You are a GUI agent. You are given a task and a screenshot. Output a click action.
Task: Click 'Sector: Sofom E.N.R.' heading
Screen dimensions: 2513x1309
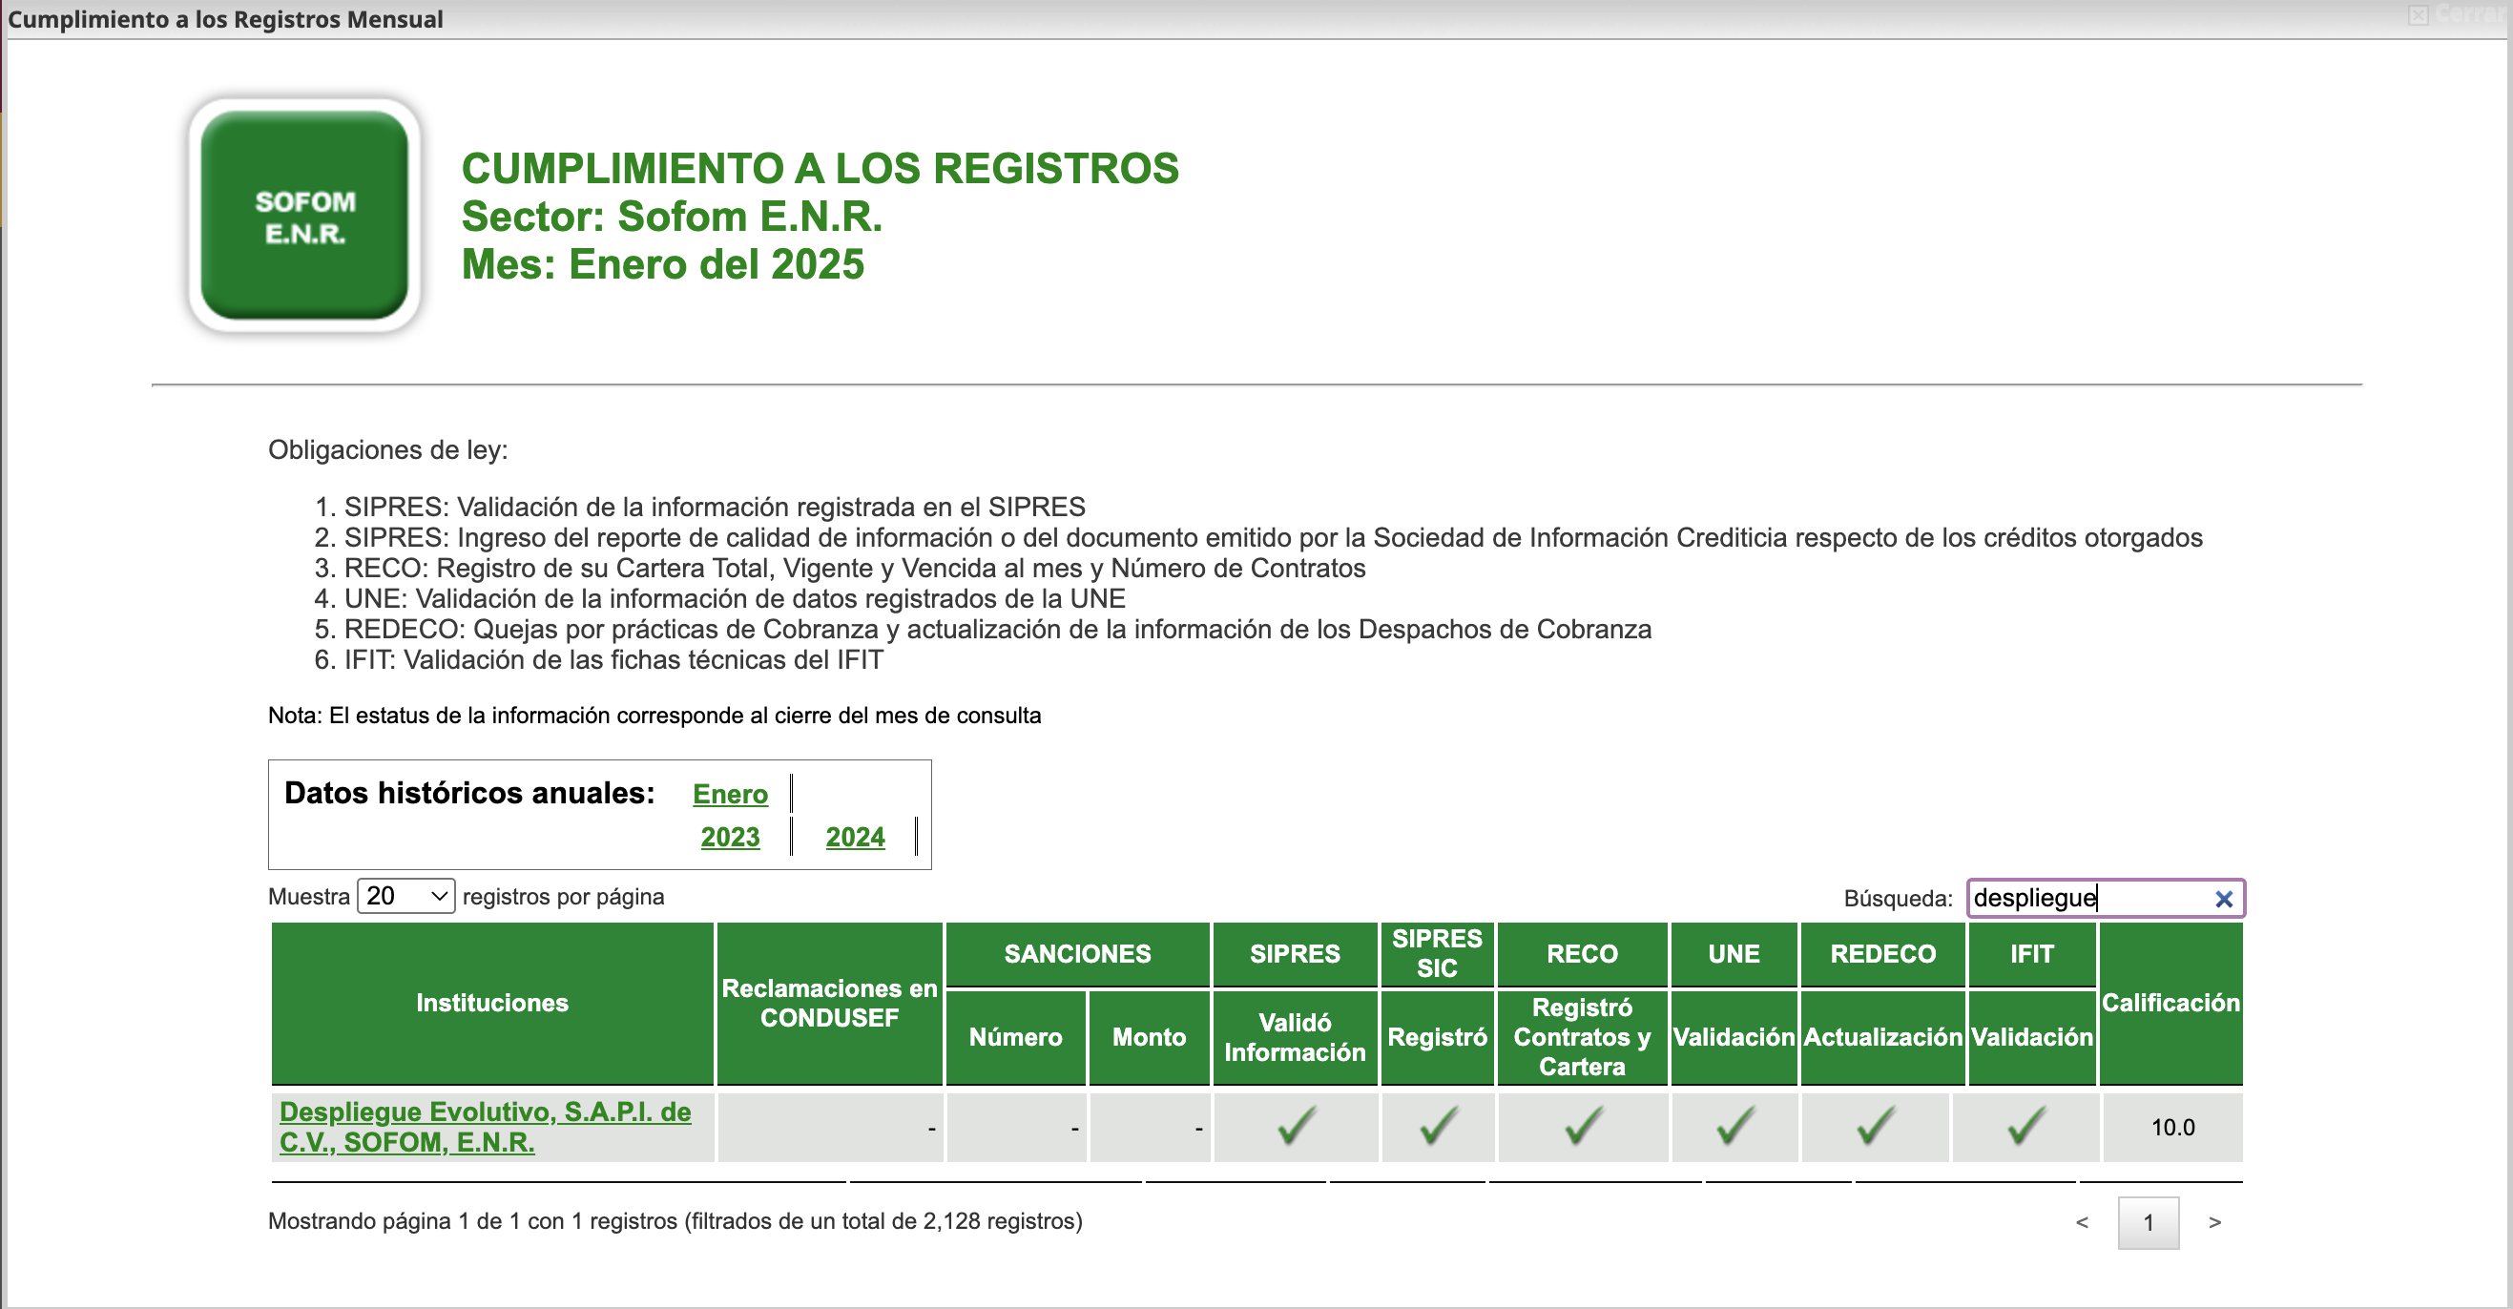click(x=671, y=217)
